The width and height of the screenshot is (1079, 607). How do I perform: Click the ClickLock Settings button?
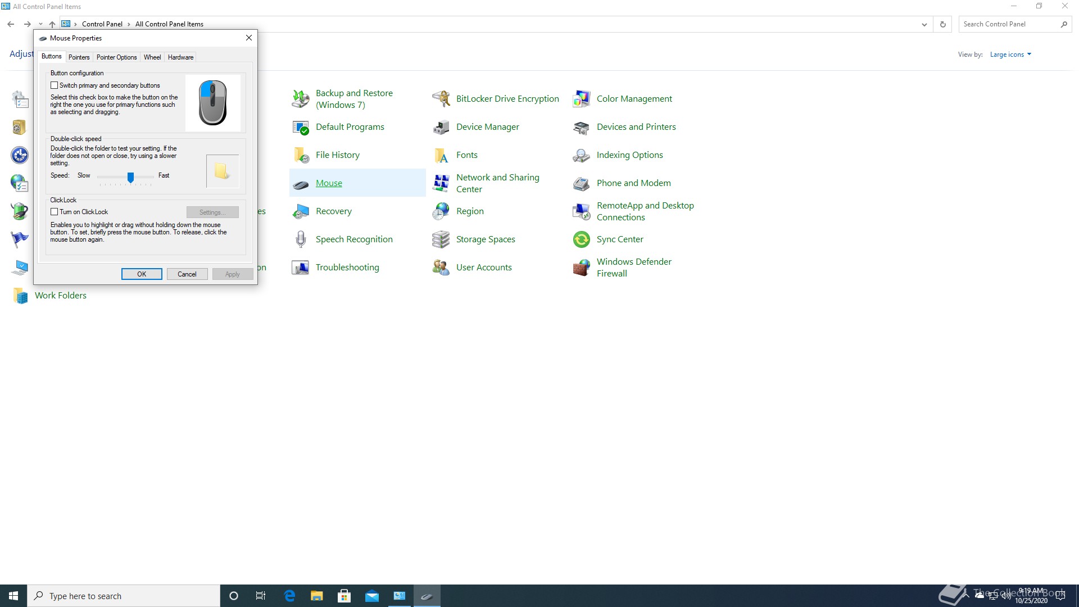[212, 212]
